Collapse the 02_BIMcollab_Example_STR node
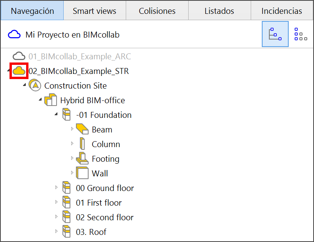 8,70
